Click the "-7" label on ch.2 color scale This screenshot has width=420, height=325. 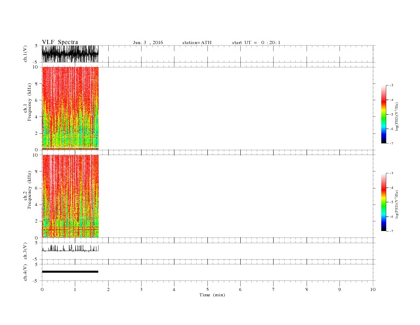click(x=391, y=231)
